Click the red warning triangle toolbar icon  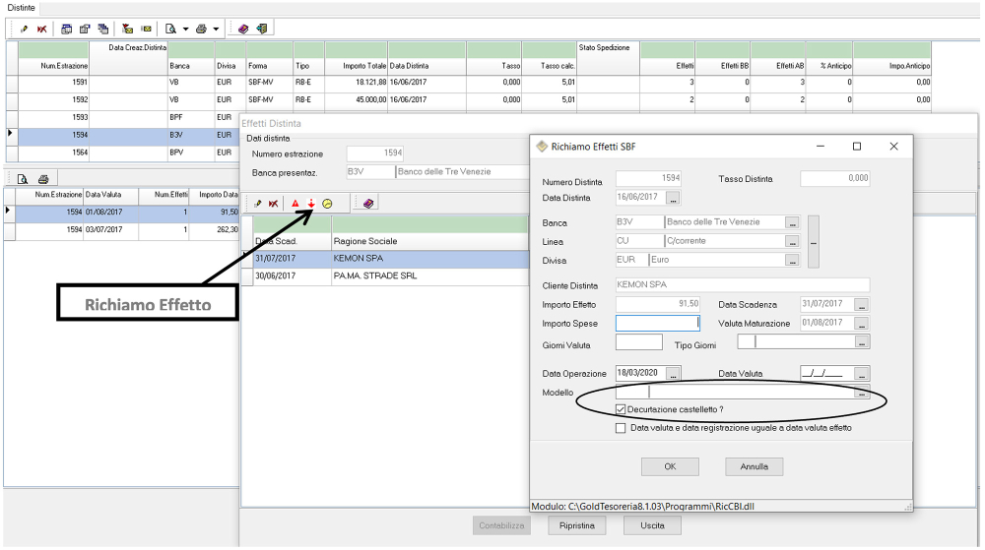pos(295,204)
